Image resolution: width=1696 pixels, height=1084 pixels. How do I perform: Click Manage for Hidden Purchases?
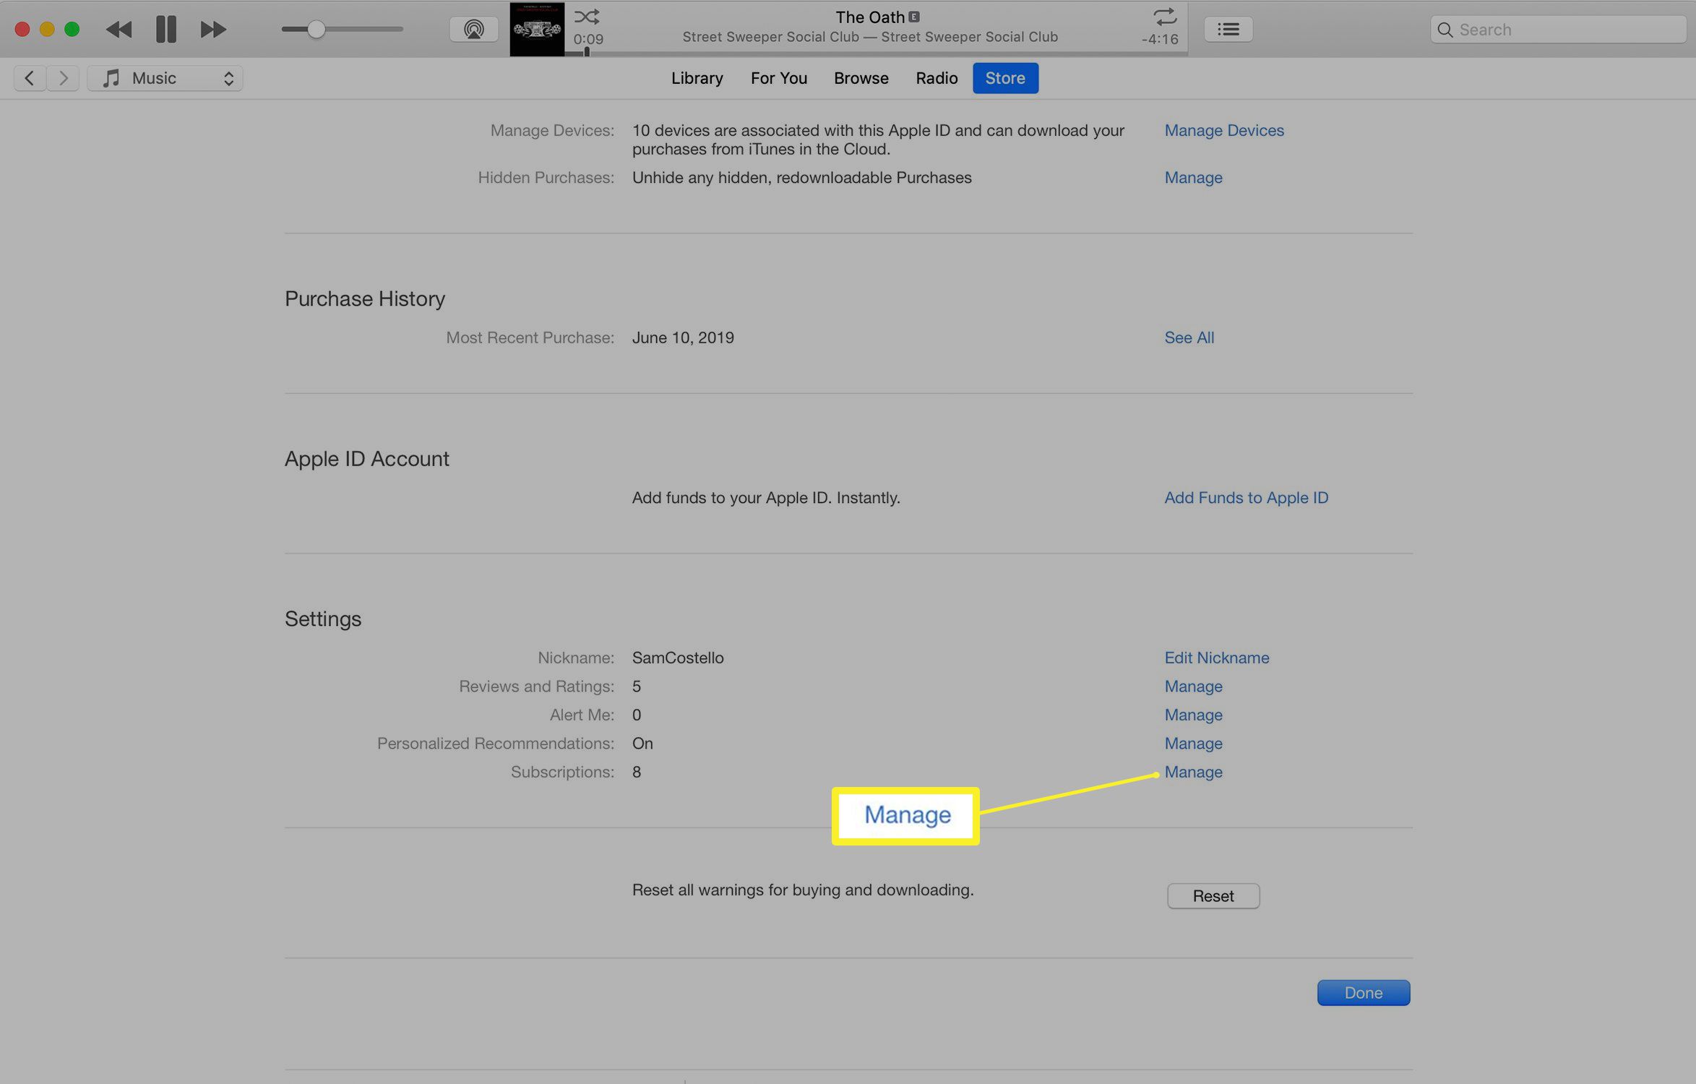pyautogui.click(x=1193, y=177)
